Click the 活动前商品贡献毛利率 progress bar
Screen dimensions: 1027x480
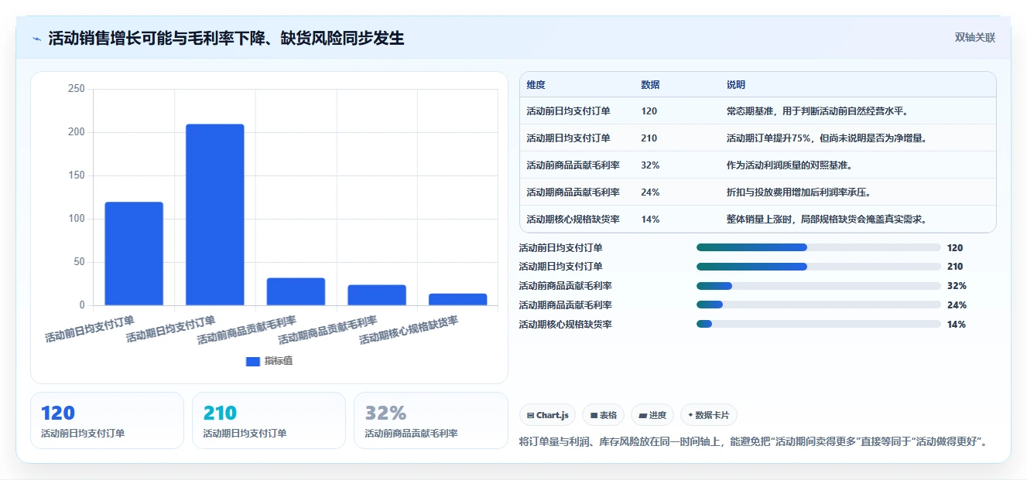pos(819,286)
